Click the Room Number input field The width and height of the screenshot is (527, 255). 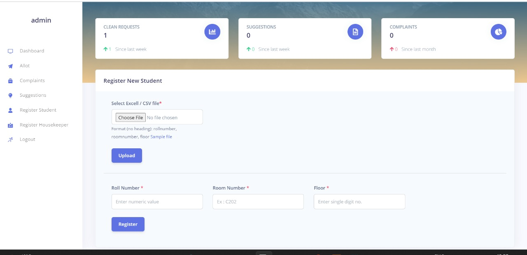pyautogui.click(x=258, y=202)
